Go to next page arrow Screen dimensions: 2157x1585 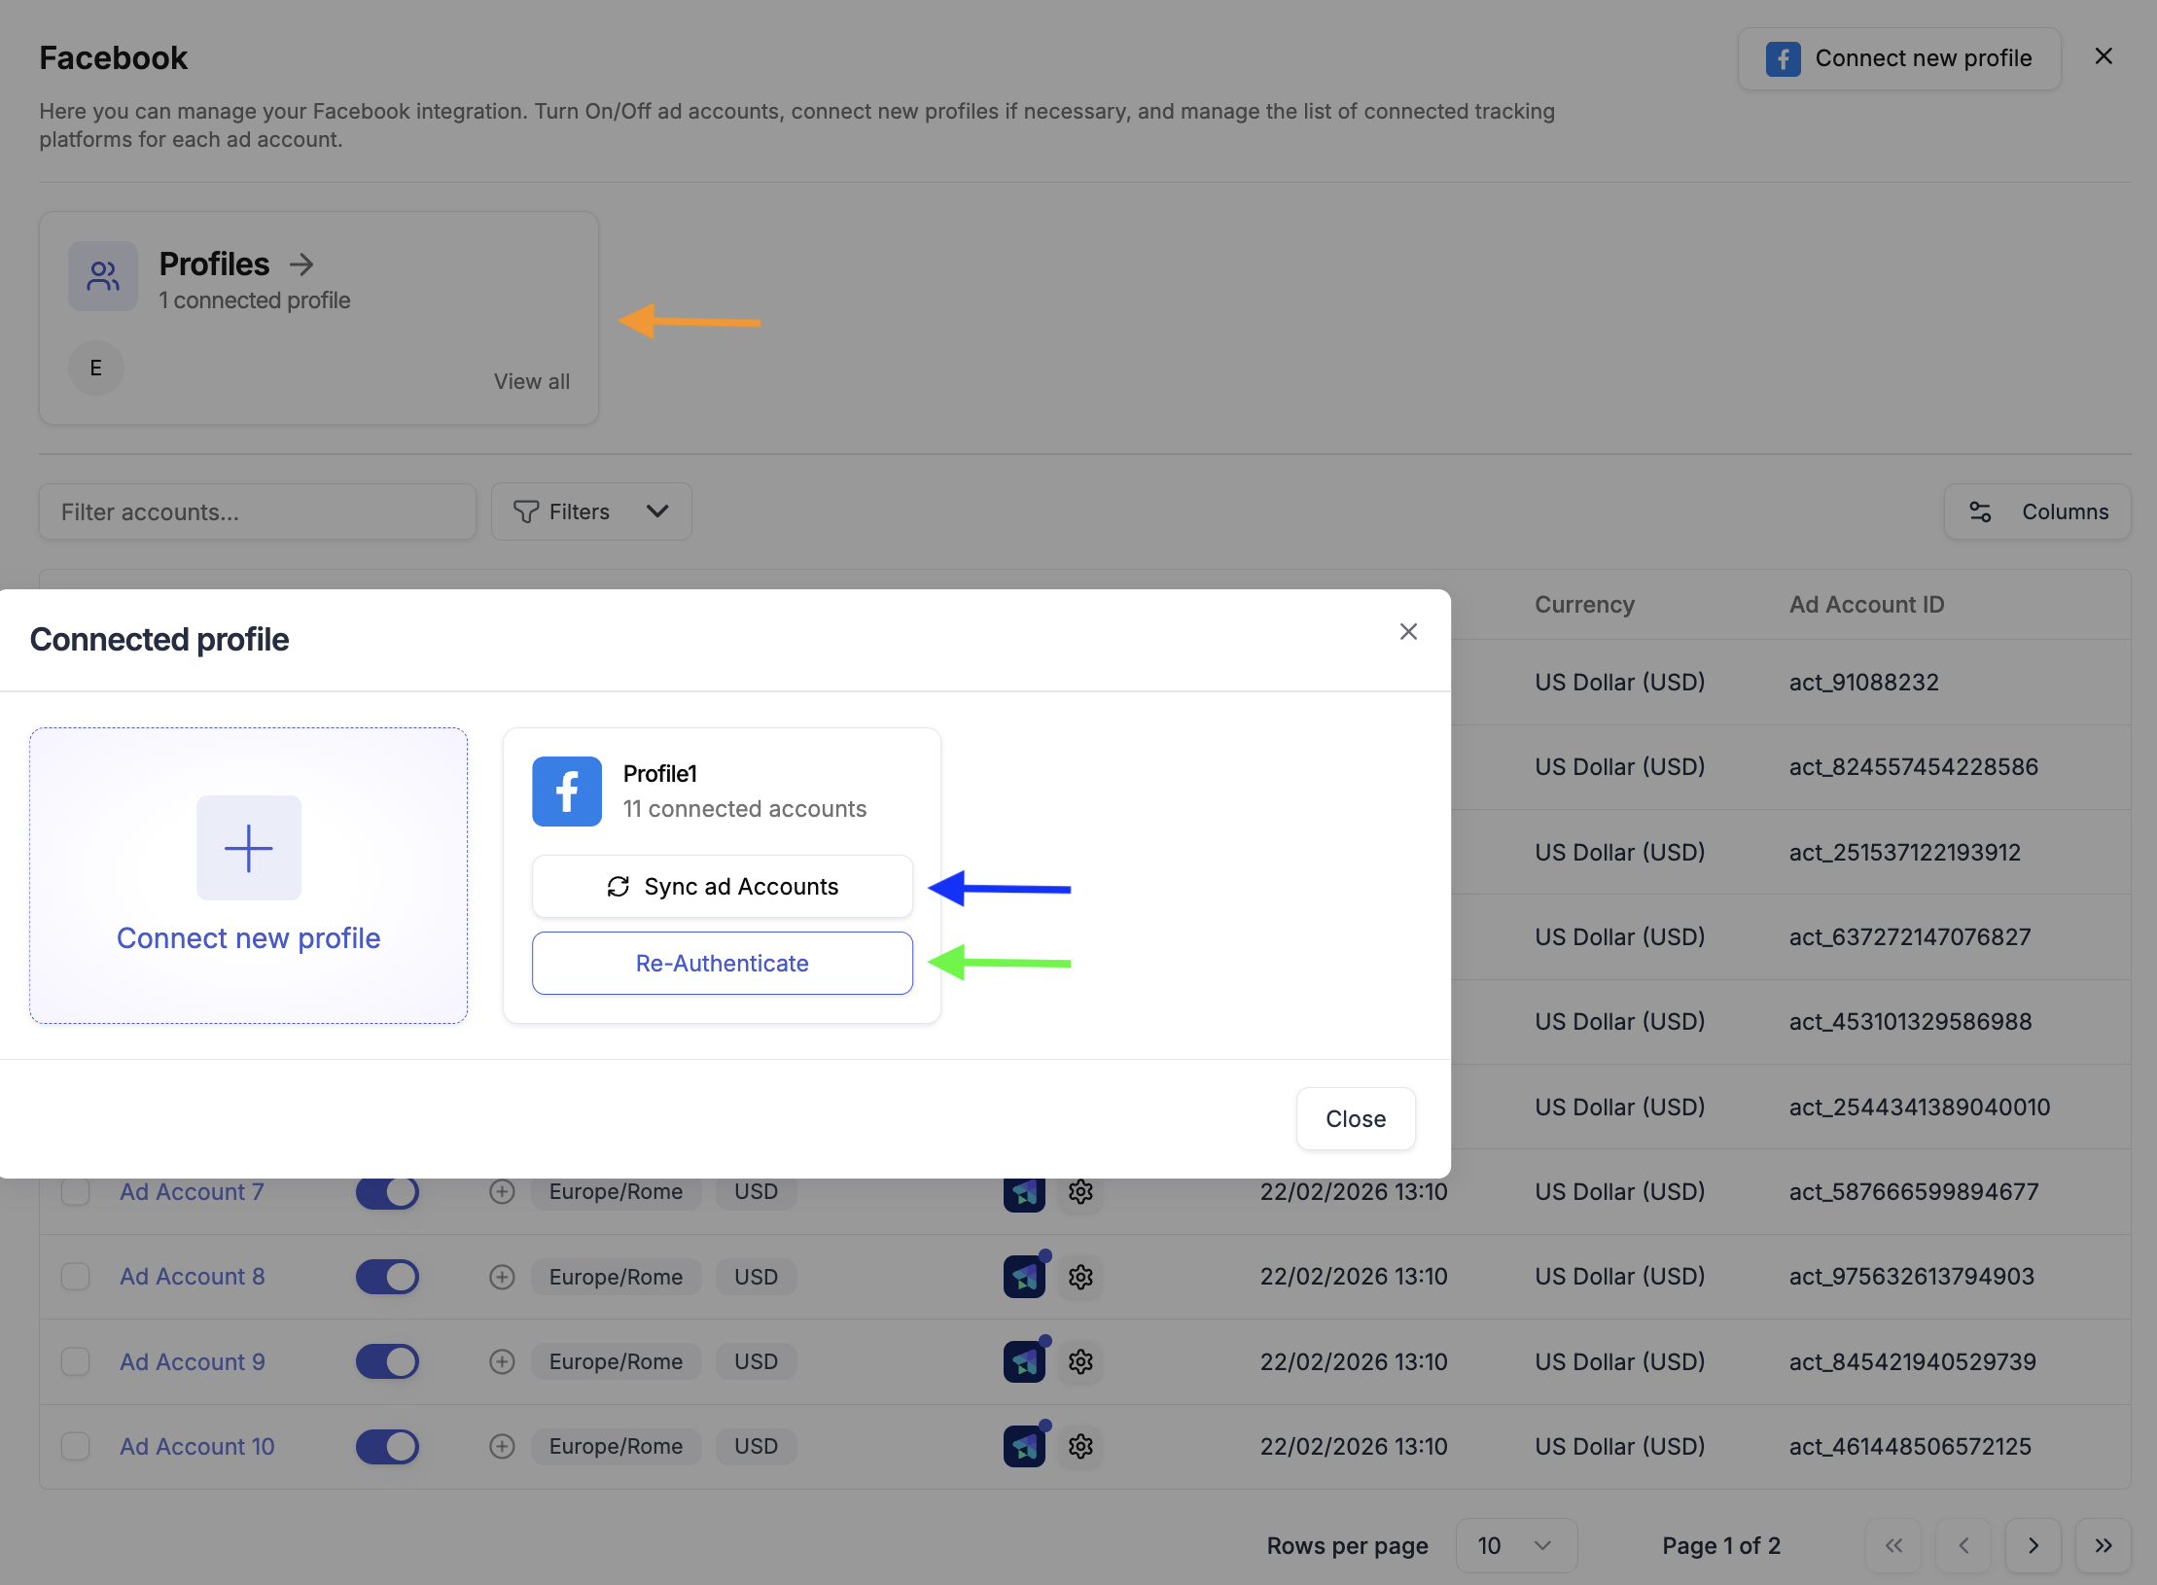2033,1546
